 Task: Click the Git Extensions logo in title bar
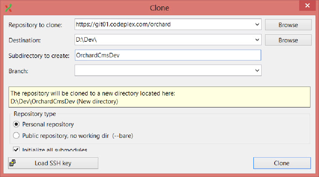(x=9, y=8)
